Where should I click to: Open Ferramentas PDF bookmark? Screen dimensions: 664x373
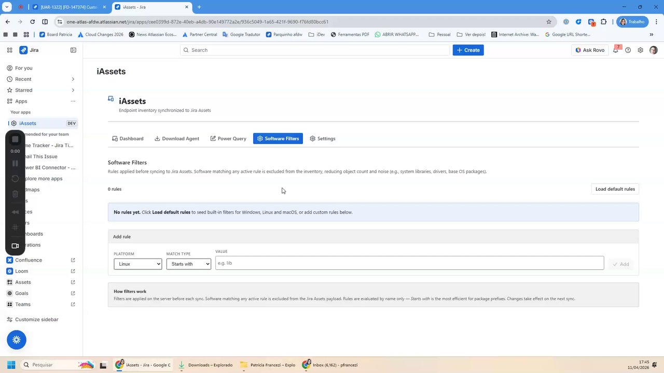pos(350,35)
